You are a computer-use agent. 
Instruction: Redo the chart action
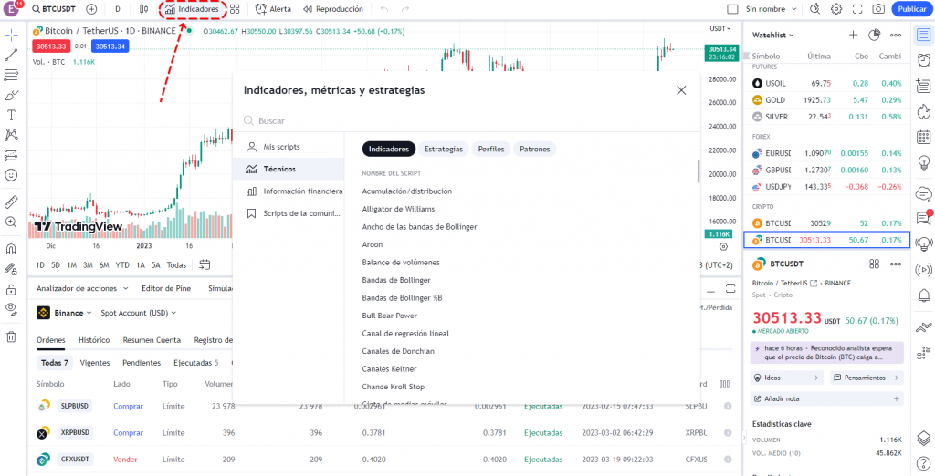click(x=405, y=9)
